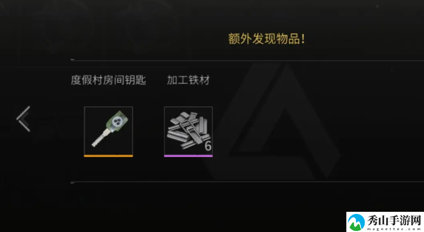Click the silver blade of the key
Image resolution: width=424 pixels, height=232 pixels.
point(99,139)
